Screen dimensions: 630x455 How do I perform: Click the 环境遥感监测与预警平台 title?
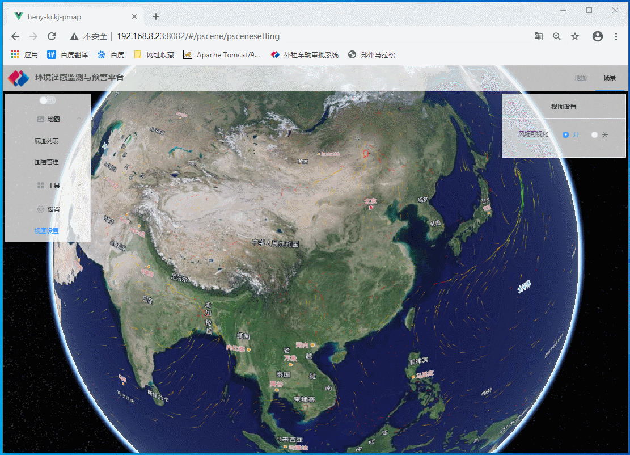coord(79,77)
